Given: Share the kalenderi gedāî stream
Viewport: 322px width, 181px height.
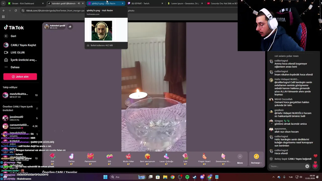Looking at the screenshot, I should click(x=70, y=27).
